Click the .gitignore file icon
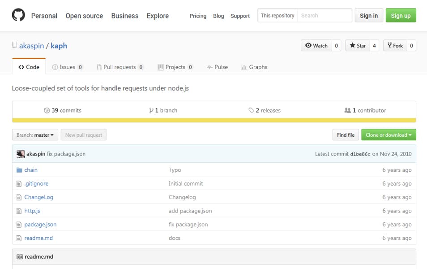Image resolution: width=427 pixels, height=269 pixels. point(19,184)
